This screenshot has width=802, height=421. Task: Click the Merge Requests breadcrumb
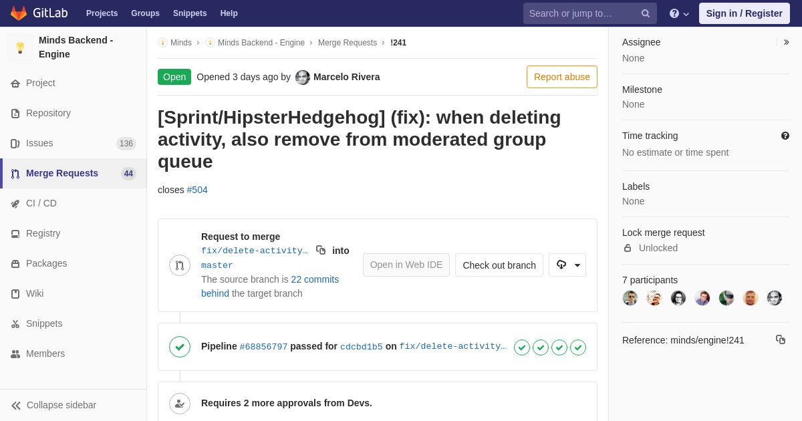[348, 43]
